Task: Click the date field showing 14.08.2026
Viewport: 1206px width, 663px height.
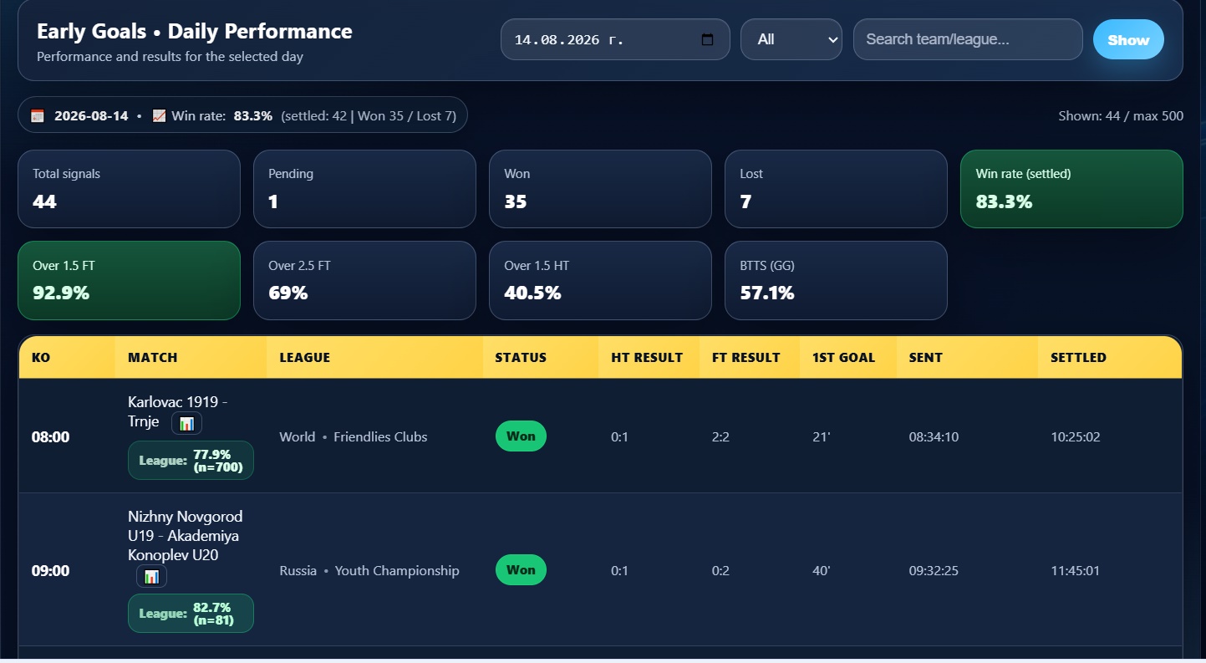Action: pyautogui.click(x=615, y=39)
